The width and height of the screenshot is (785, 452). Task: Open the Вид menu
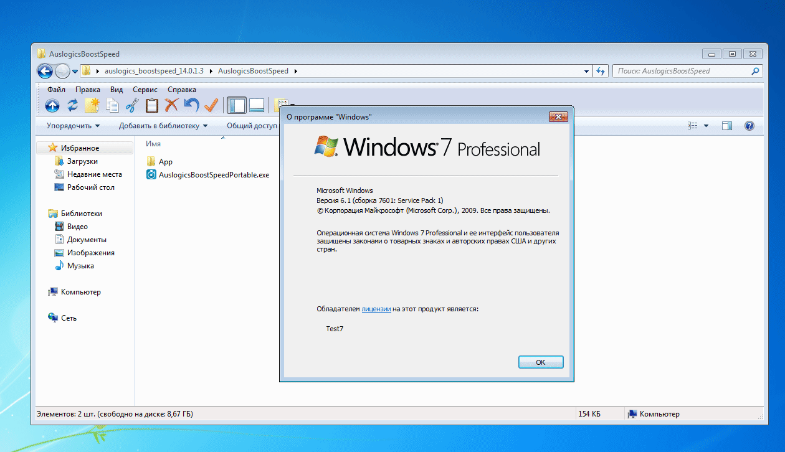117,90
